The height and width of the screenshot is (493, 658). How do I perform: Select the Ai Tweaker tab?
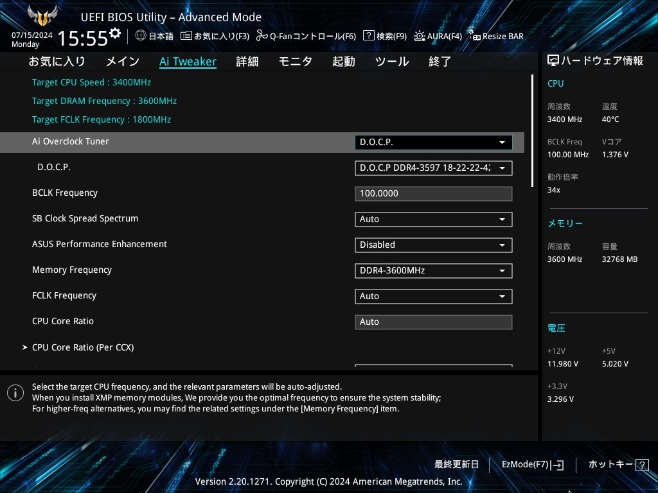[188, 62]
